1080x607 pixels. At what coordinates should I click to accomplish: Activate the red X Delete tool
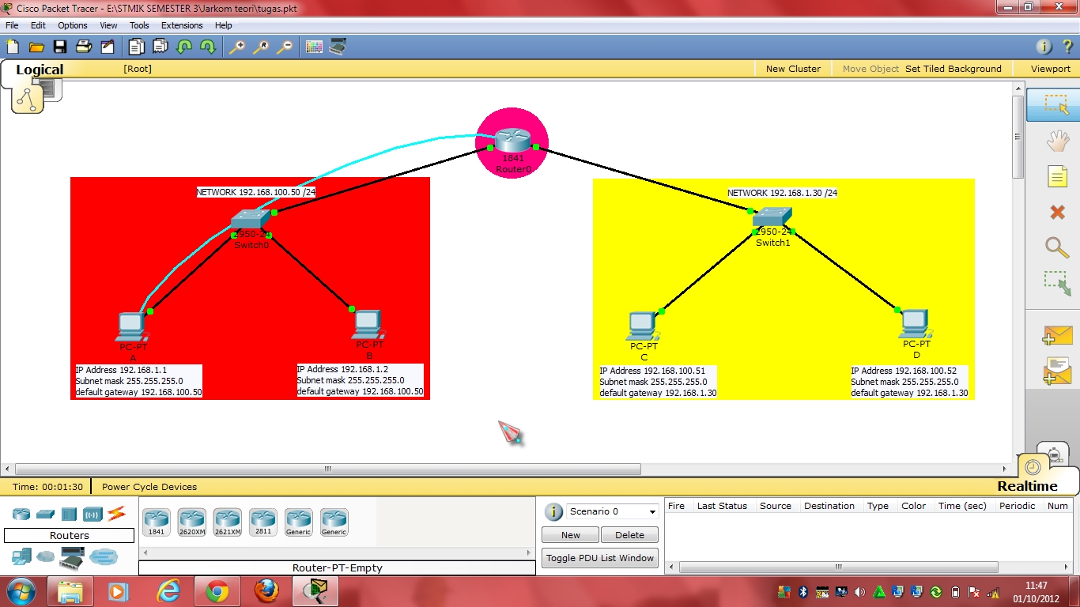(x=1057, y=212)
